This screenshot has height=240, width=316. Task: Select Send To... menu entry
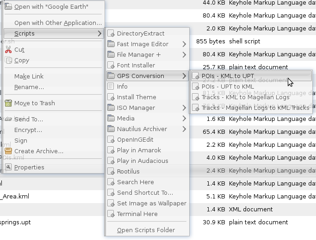[x=54, y=119]
